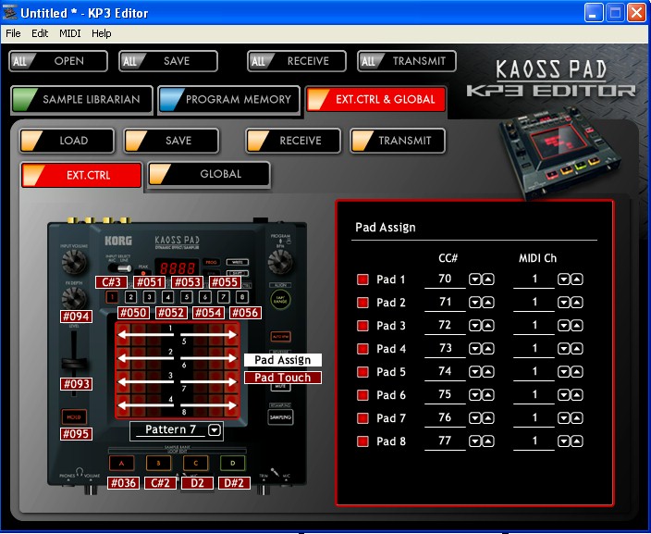Toggle the red Pad 5 indicator
Screen dimensions: 651x534
point(362,372)
